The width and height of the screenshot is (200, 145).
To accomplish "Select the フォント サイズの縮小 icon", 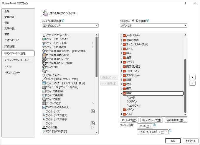I will (x=44, y=119).
